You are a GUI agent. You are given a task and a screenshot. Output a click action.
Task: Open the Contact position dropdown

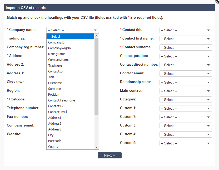(186, 56)
